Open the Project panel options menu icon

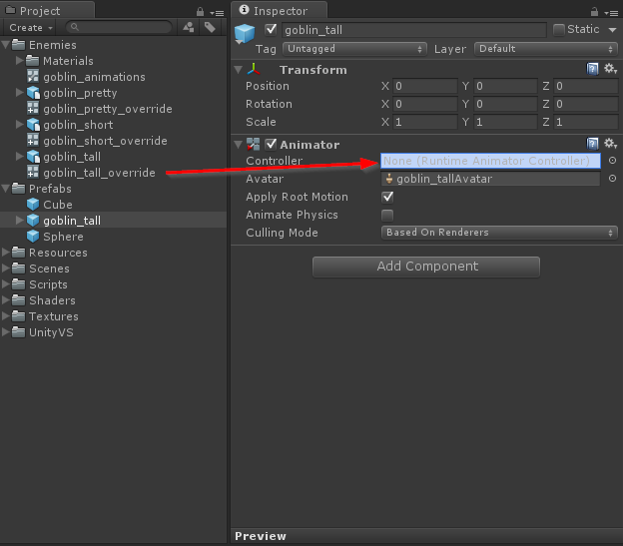[x=218, y=13]
